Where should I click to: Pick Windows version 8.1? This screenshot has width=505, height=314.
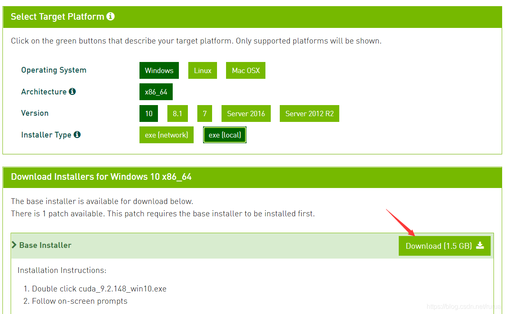click(177, 114)
